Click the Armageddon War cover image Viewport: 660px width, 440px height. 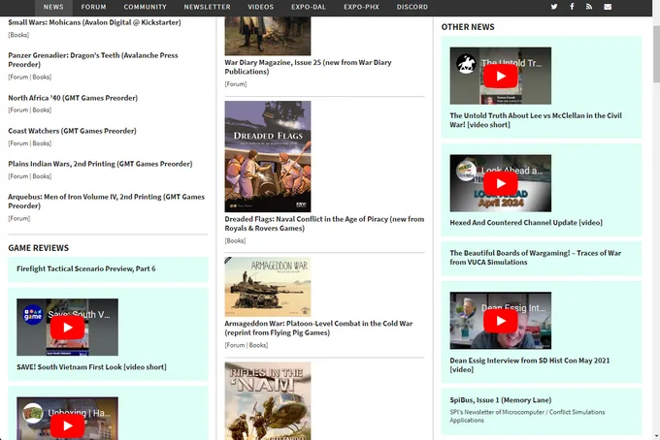[268, 287]
